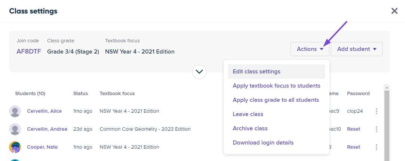Click join code AF8DTF

coord(29,52)
